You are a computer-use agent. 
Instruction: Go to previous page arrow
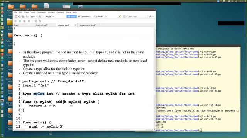tap(44, 16)
